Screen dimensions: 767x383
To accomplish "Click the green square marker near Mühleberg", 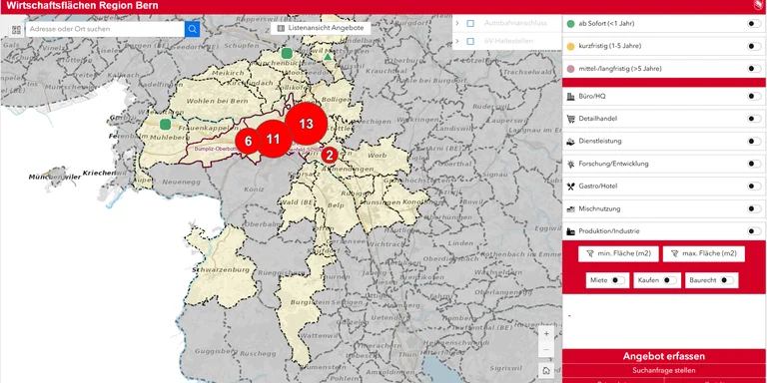I will click(166, 124).
